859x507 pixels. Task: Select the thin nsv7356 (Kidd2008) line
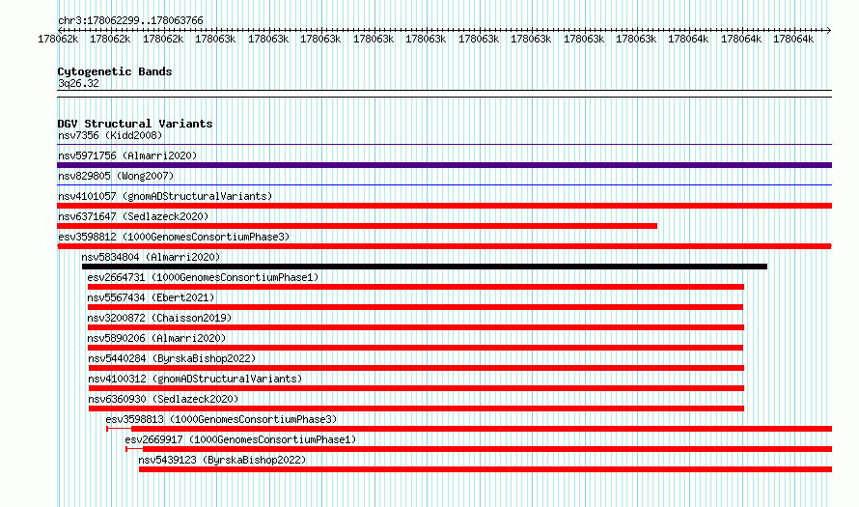(444, 145)
